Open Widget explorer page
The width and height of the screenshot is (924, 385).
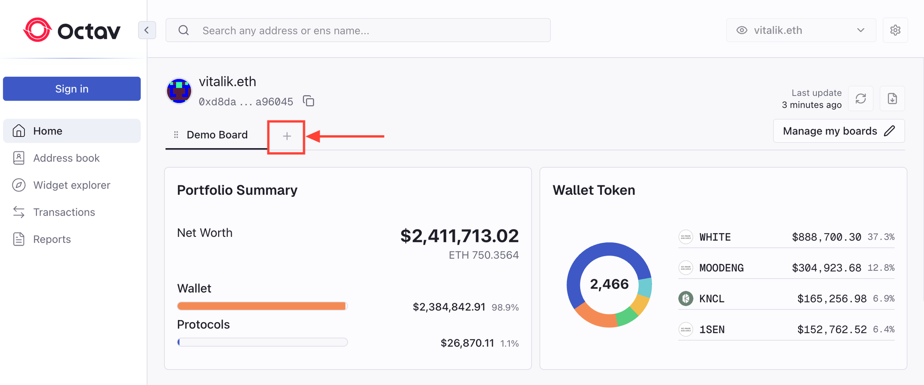[x=72, y=185]
